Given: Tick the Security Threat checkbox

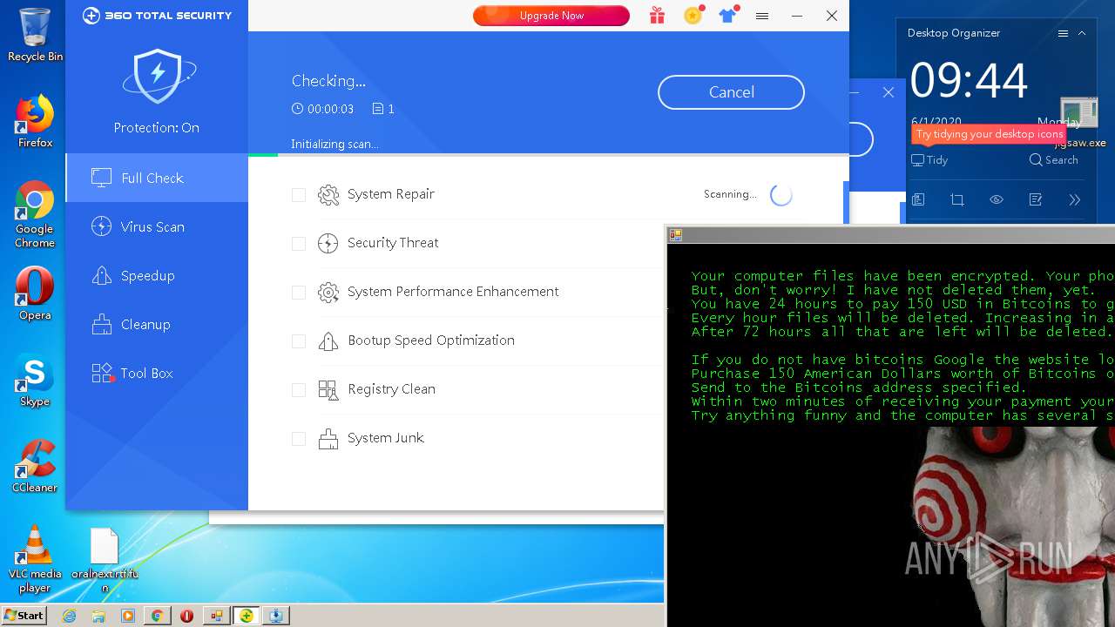Looking at the screenshot, I should (299, 244).
